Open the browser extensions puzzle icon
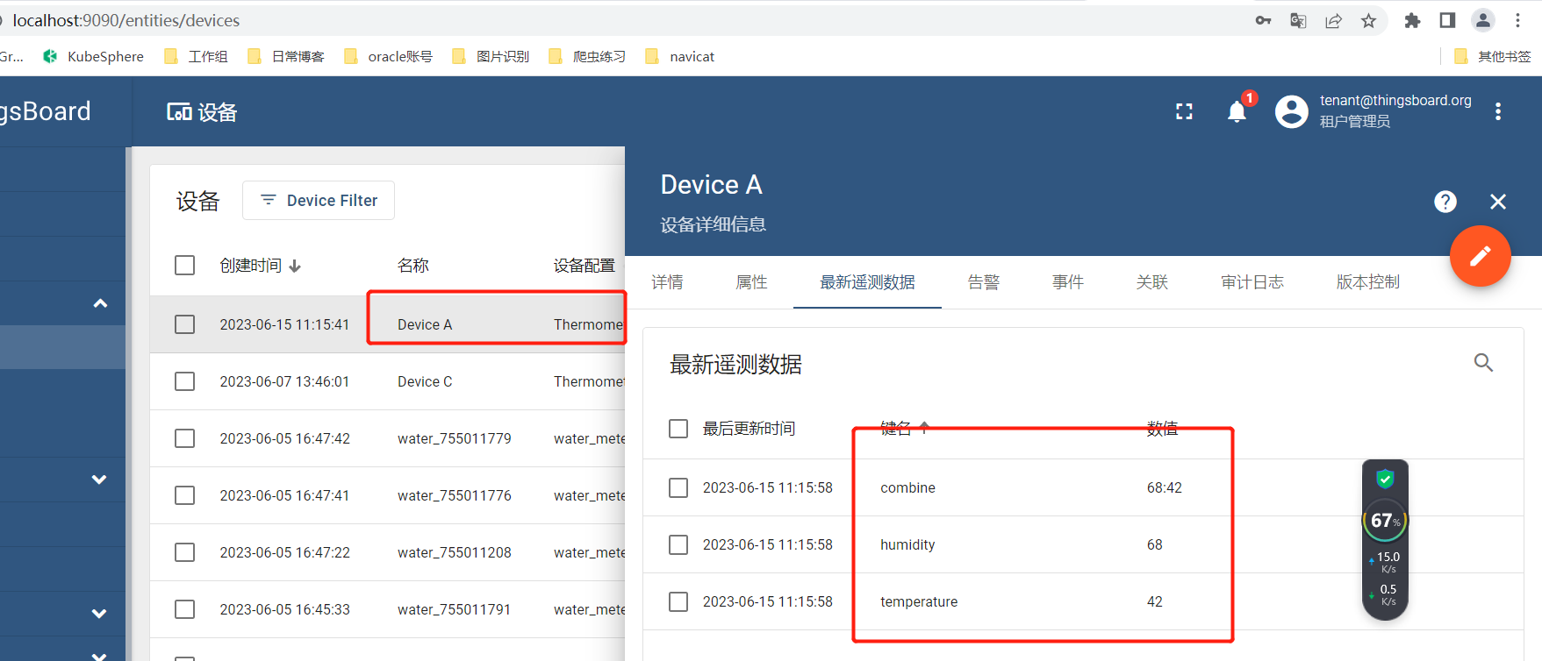 pos(1412,20)
